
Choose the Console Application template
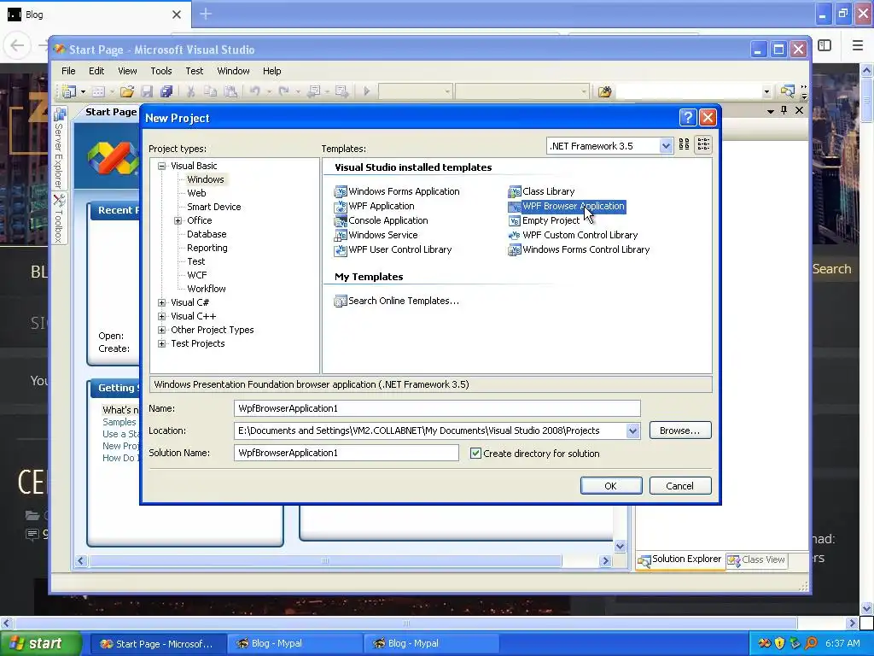coord(381,220)
